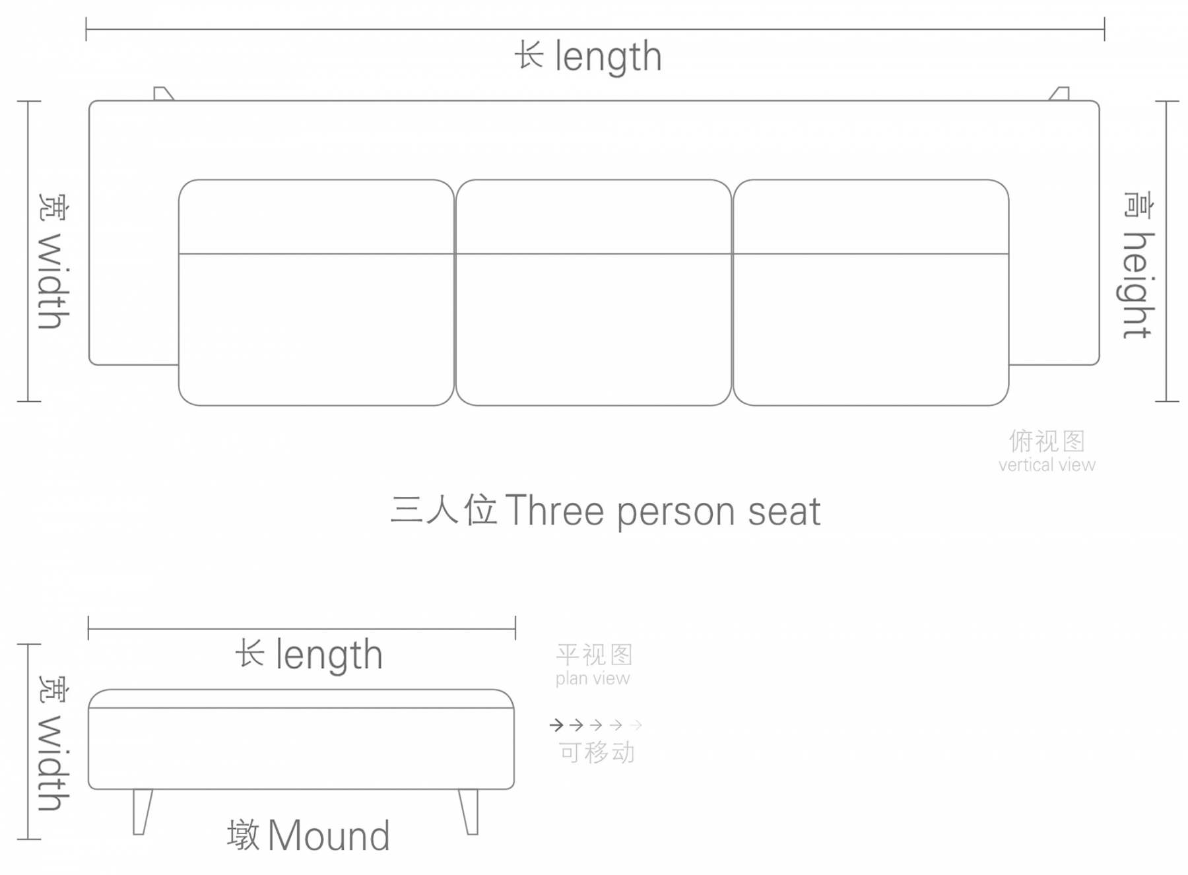Click the ottoman body drawing
Viewport: 1188px width, 875px height.
[x=301, y=739]
